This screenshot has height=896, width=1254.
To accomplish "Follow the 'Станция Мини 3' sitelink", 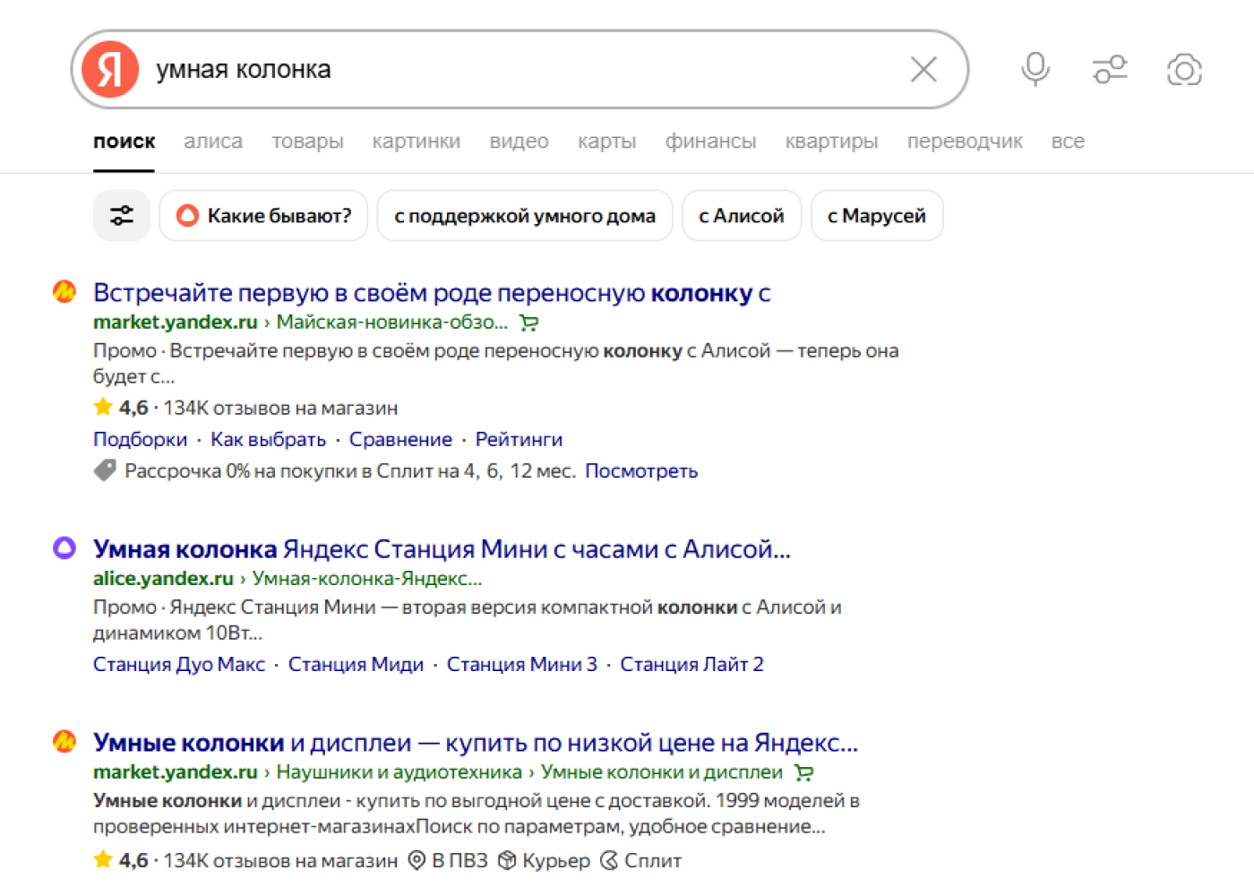I will 521,664.
